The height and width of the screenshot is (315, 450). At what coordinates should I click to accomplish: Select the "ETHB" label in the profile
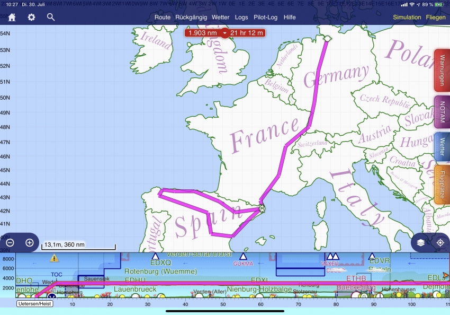coord(356,278)
